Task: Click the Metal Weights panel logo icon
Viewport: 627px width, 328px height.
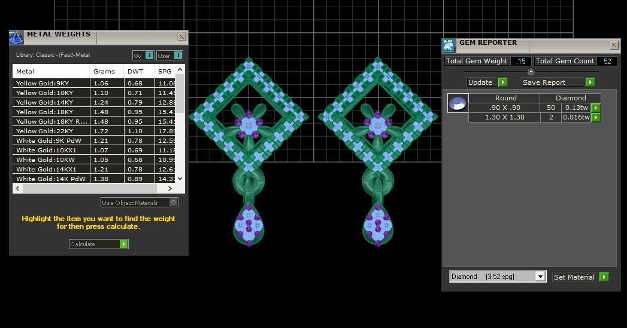Action: point(16,38)
